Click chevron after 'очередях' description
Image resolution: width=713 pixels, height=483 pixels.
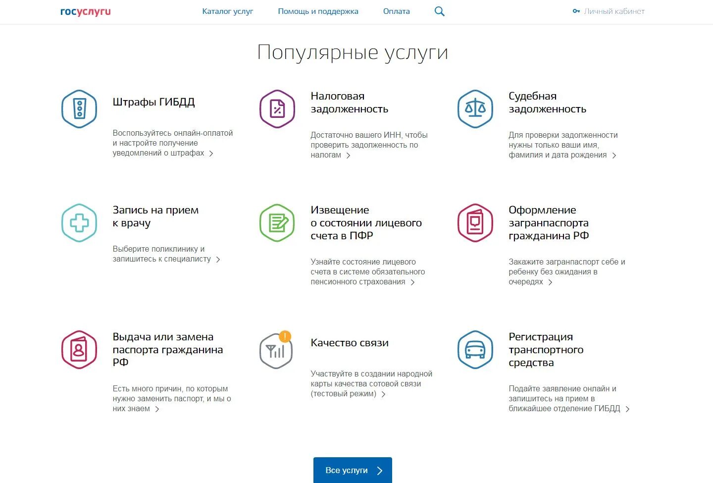point(550,282)
